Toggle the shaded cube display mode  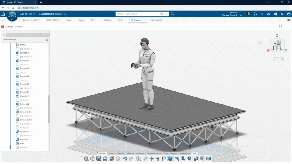(x=170, y=159)
